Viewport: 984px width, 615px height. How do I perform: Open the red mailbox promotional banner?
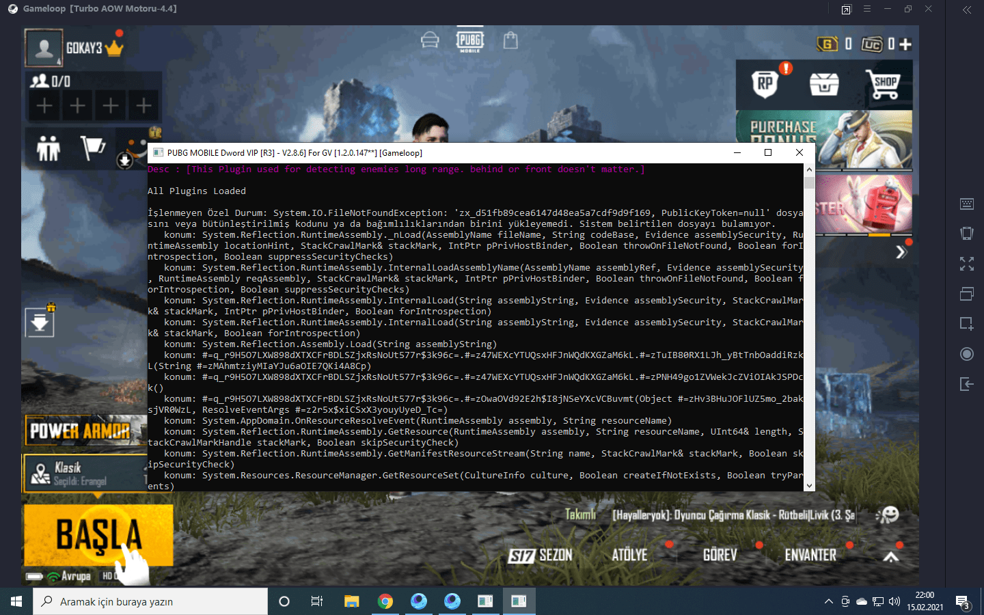point(864,204)
